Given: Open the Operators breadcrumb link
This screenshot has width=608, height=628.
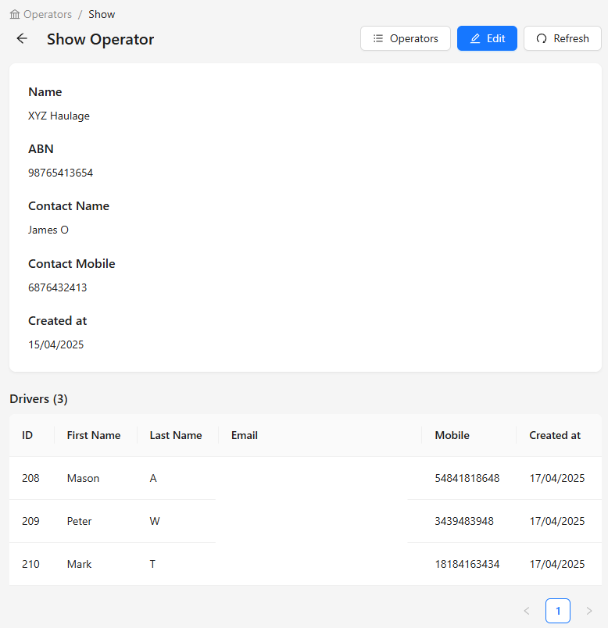Looking at the screenshot, I should pyautogui.click(x=48, y=14).
